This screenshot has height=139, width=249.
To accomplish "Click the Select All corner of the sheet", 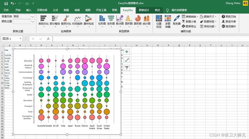I will 2,46.
